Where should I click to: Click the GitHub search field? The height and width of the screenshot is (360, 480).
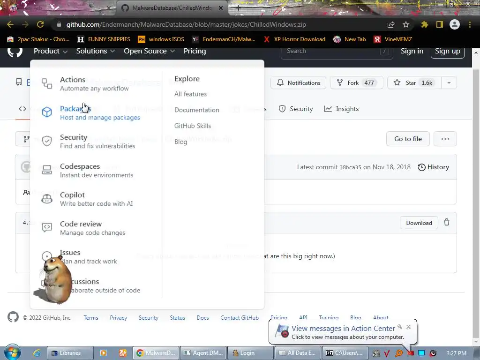click(337, 51)
